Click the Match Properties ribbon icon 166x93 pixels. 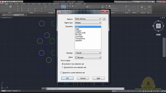coord(103,7)
